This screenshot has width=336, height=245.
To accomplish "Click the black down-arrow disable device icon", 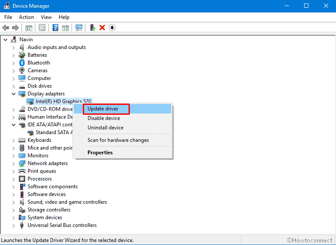I will [112, 28].
